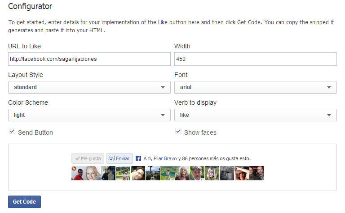Expand the Verb to display dropdown
This screenshot has width=345, height=213.
point(256,115)
